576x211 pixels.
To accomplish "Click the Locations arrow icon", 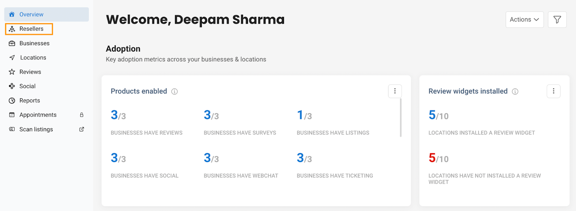I will (x=12, y=57).
